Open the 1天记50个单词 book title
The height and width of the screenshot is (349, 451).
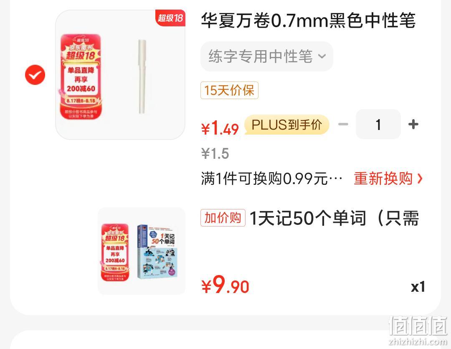click(x=334, y=218)
